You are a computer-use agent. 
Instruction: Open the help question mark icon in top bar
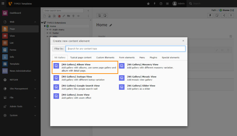(161, 4)
